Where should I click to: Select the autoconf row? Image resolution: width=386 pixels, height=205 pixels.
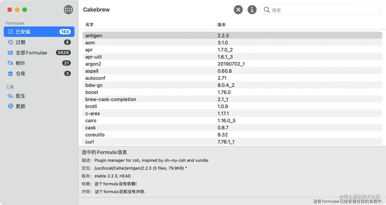(x=232, y=78)
